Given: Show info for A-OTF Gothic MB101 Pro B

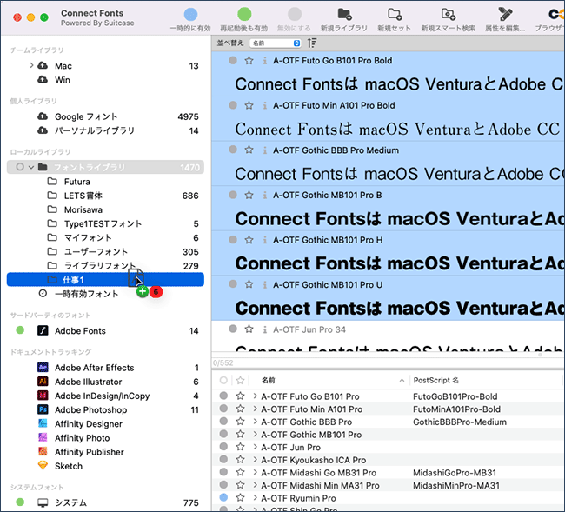Looking at the screenshot, I should [x=265, y=195].
